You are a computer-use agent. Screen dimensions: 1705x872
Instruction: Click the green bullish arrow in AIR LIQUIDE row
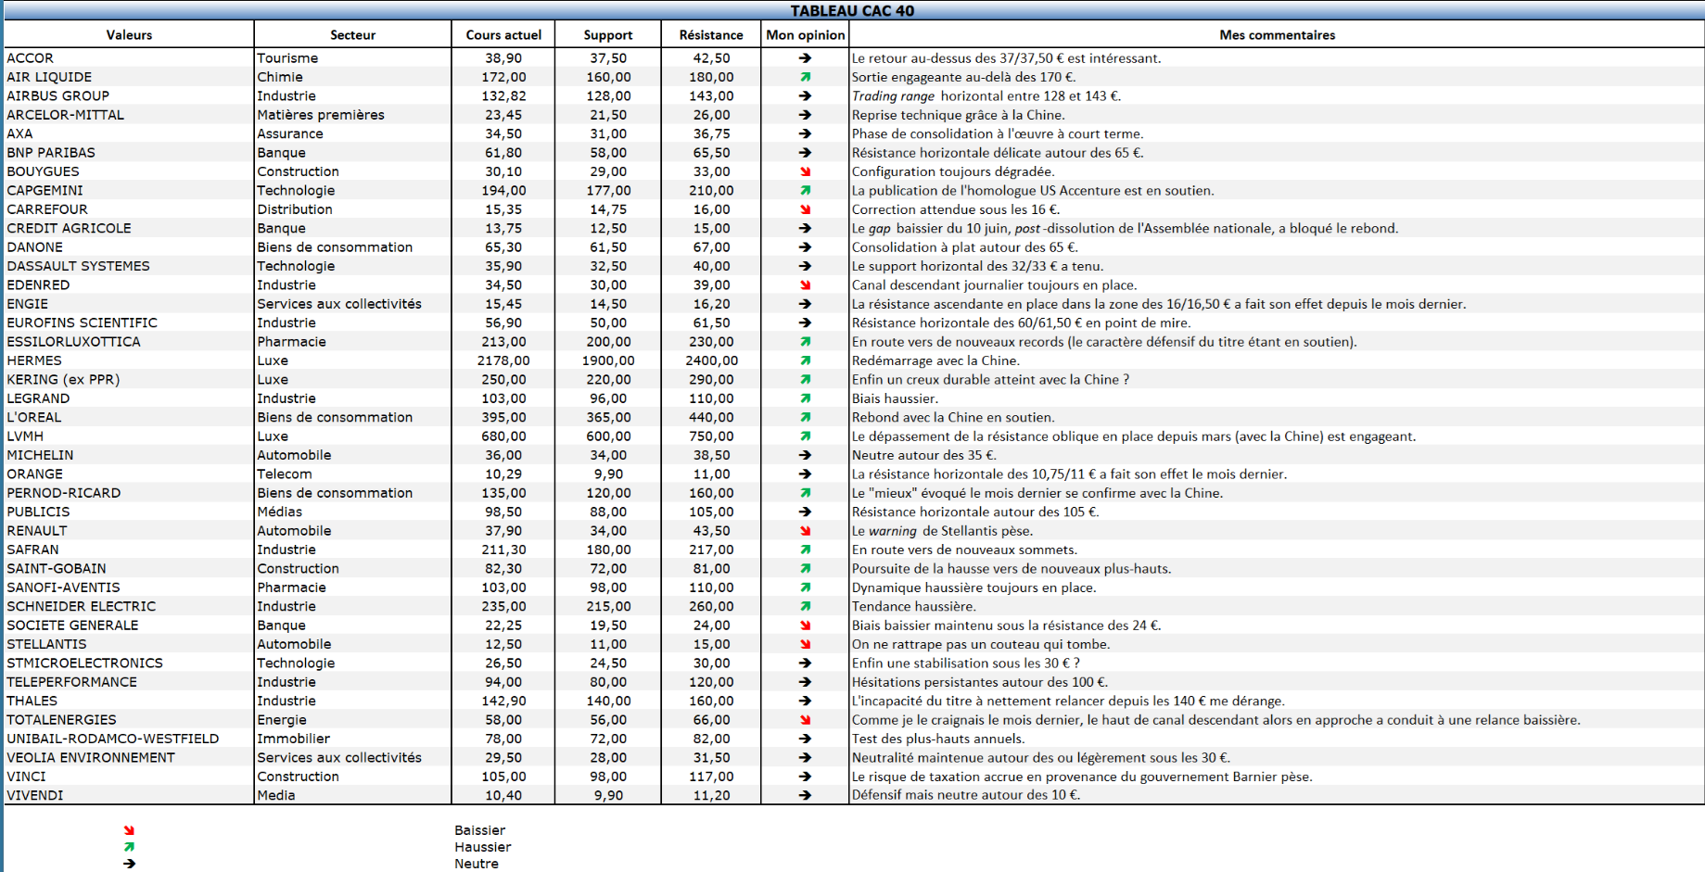pos(805,77)
